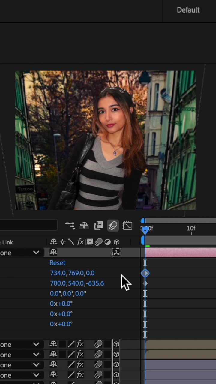The height and width of the screenshot is (384, 216).
Task: Toggle quality switch on upper tan layer
Action: tap(71, 344)
